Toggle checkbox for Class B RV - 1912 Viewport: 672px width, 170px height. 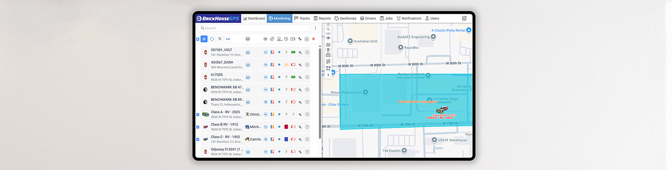tap(198, 127)
